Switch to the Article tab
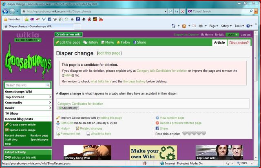Screen dimensions: 261x168 click(219, 42)
